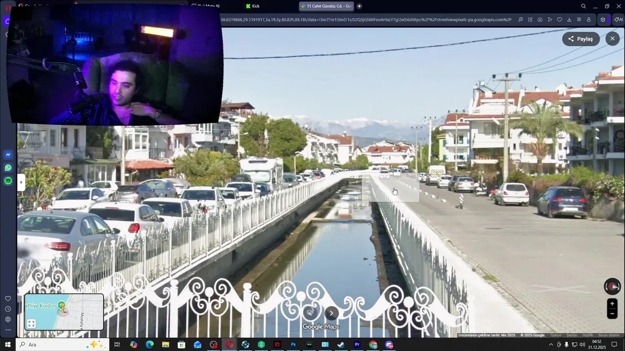Viewport: 625px width, 351px height.
Task: Expand the Google Maps side panel arrow
Action: [21, 183]
